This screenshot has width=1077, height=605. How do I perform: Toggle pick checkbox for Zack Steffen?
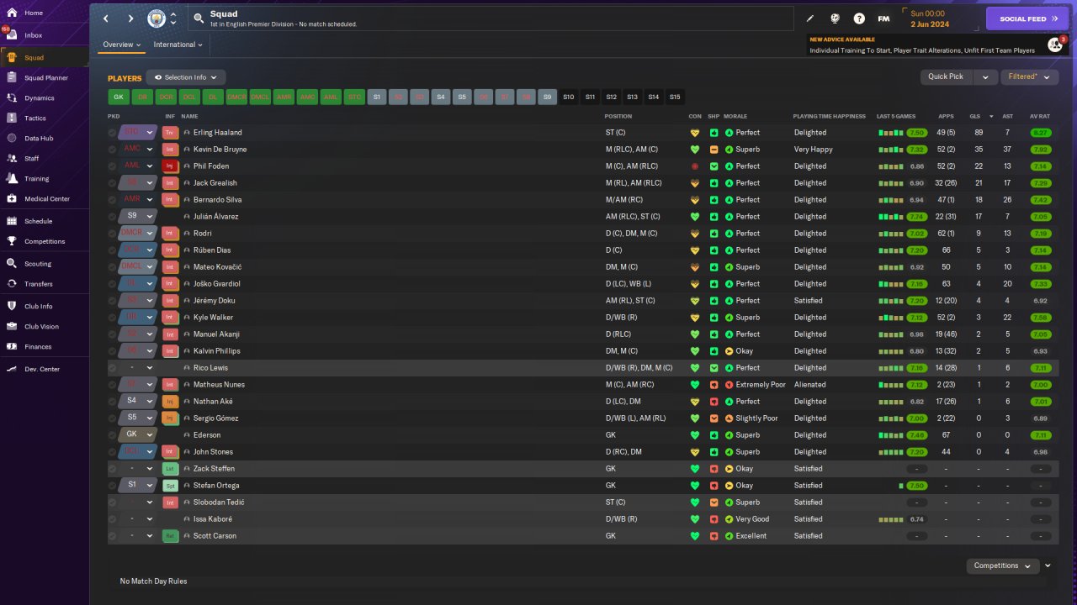click(x=113, y=469)
